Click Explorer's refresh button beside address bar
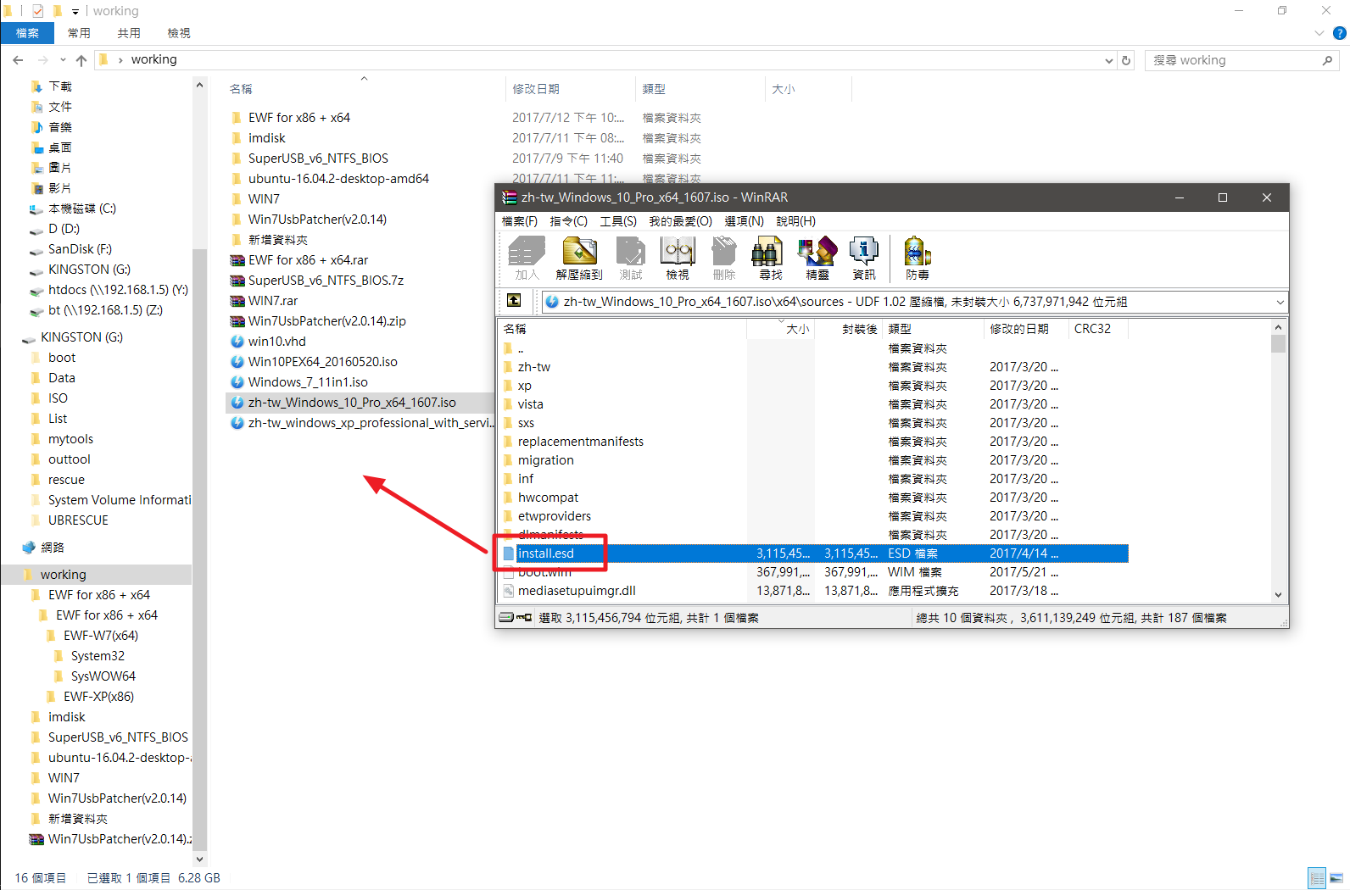This screenshot has height=890, width=1350. [x=1126, y=60]
